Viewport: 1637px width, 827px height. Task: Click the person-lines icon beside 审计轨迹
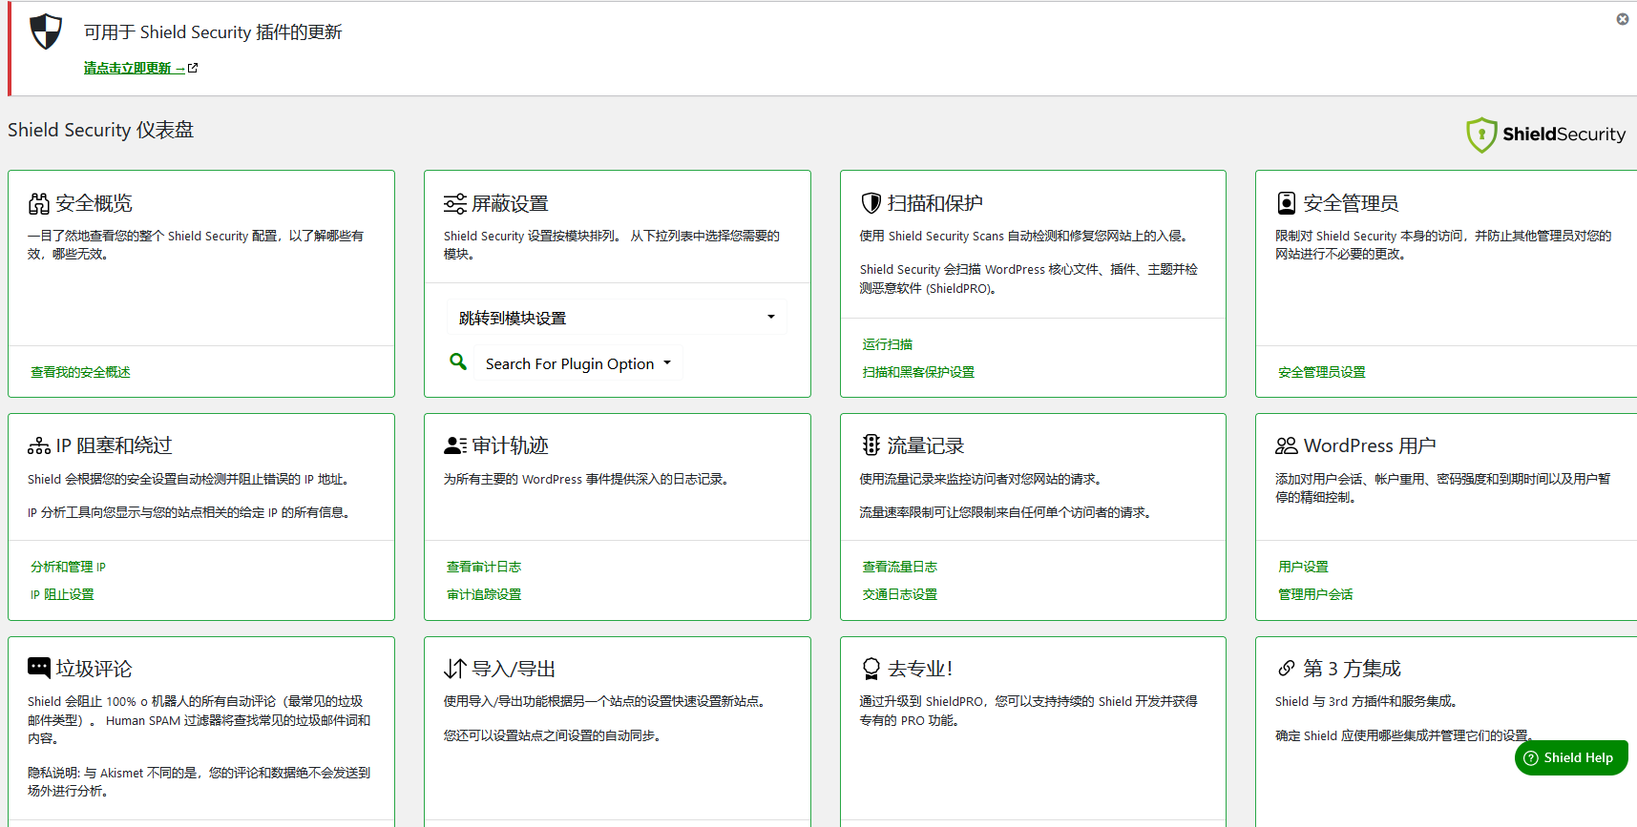455,445
